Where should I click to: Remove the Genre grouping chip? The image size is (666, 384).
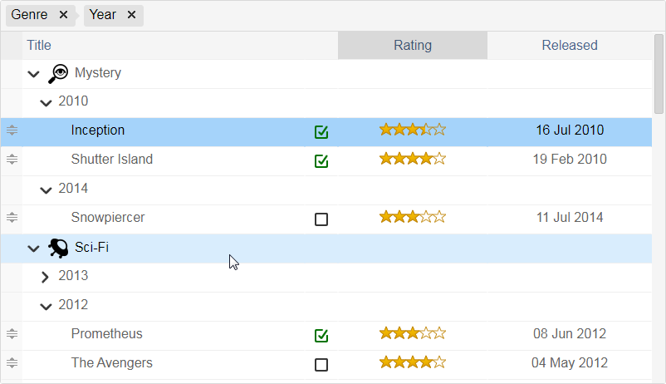tap(63, 15)
